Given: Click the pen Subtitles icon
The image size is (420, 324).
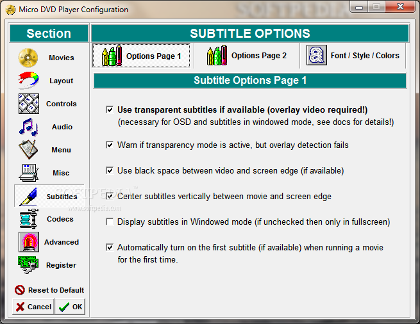Looking at the screenshot, I should [x=28, y=197].
